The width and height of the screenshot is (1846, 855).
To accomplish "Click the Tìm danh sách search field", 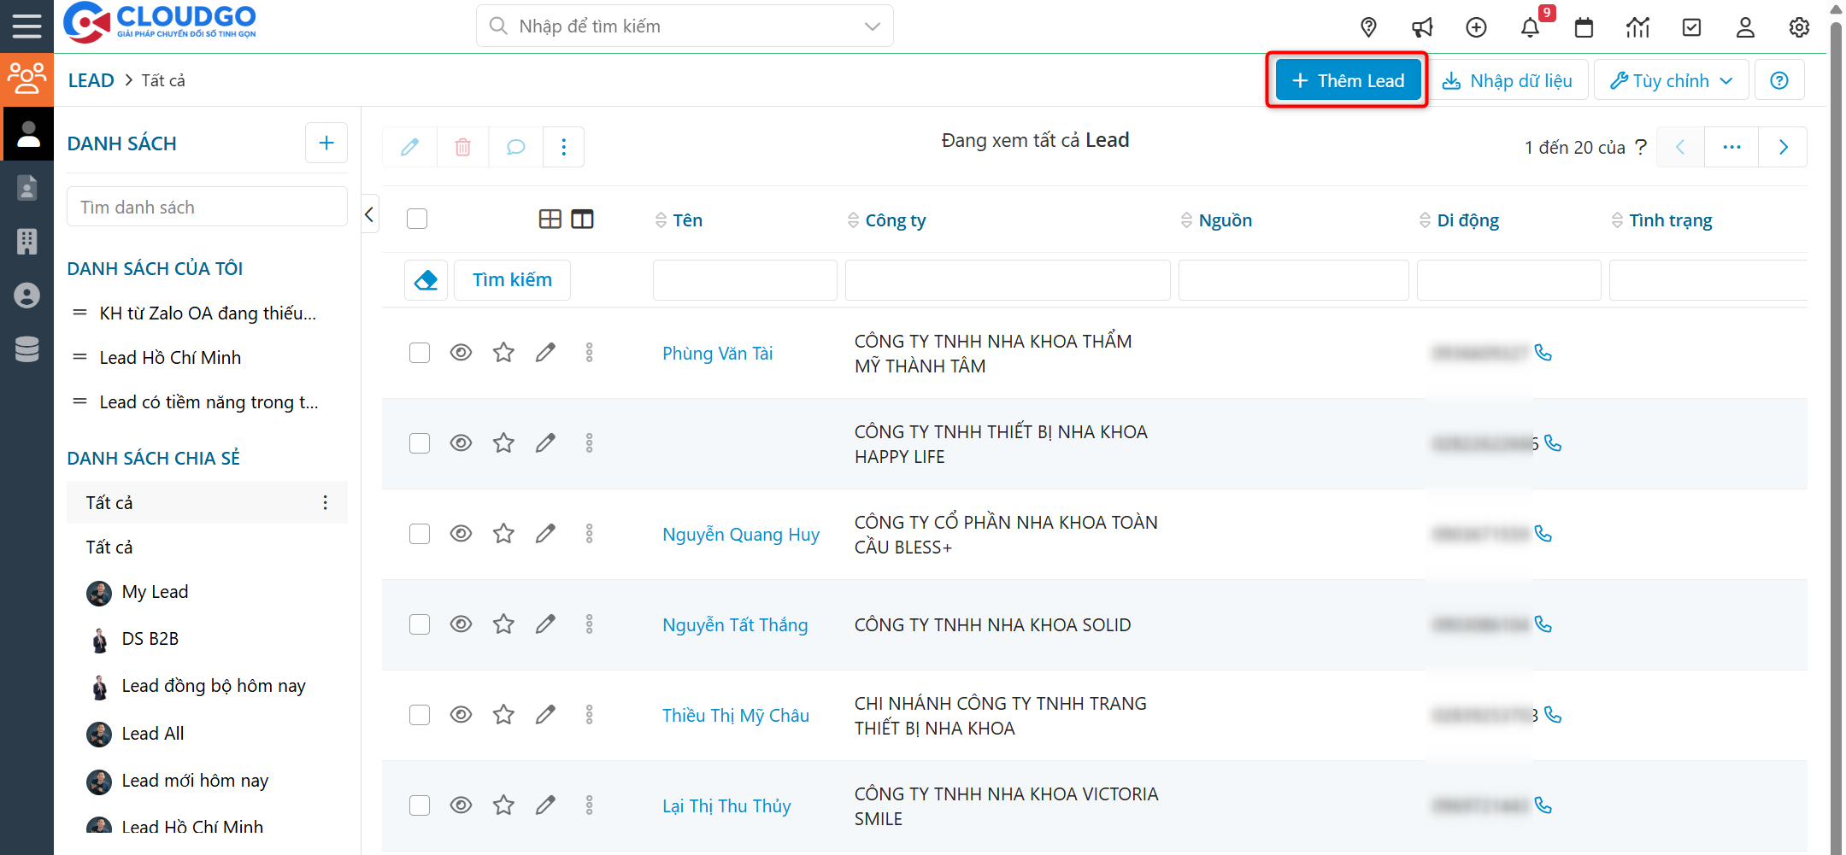I will tap(207, 208).
